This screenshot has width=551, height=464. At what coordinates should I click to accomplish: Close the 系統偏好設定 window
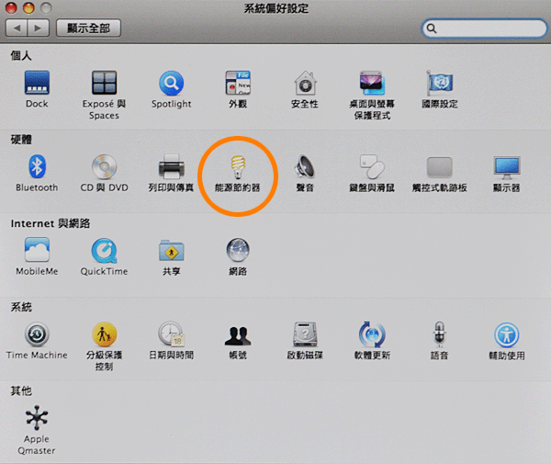click(11, 7)
